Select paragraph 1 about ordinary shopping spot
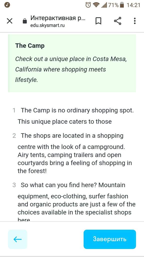The image size is (144, 257). coord(73,116)
